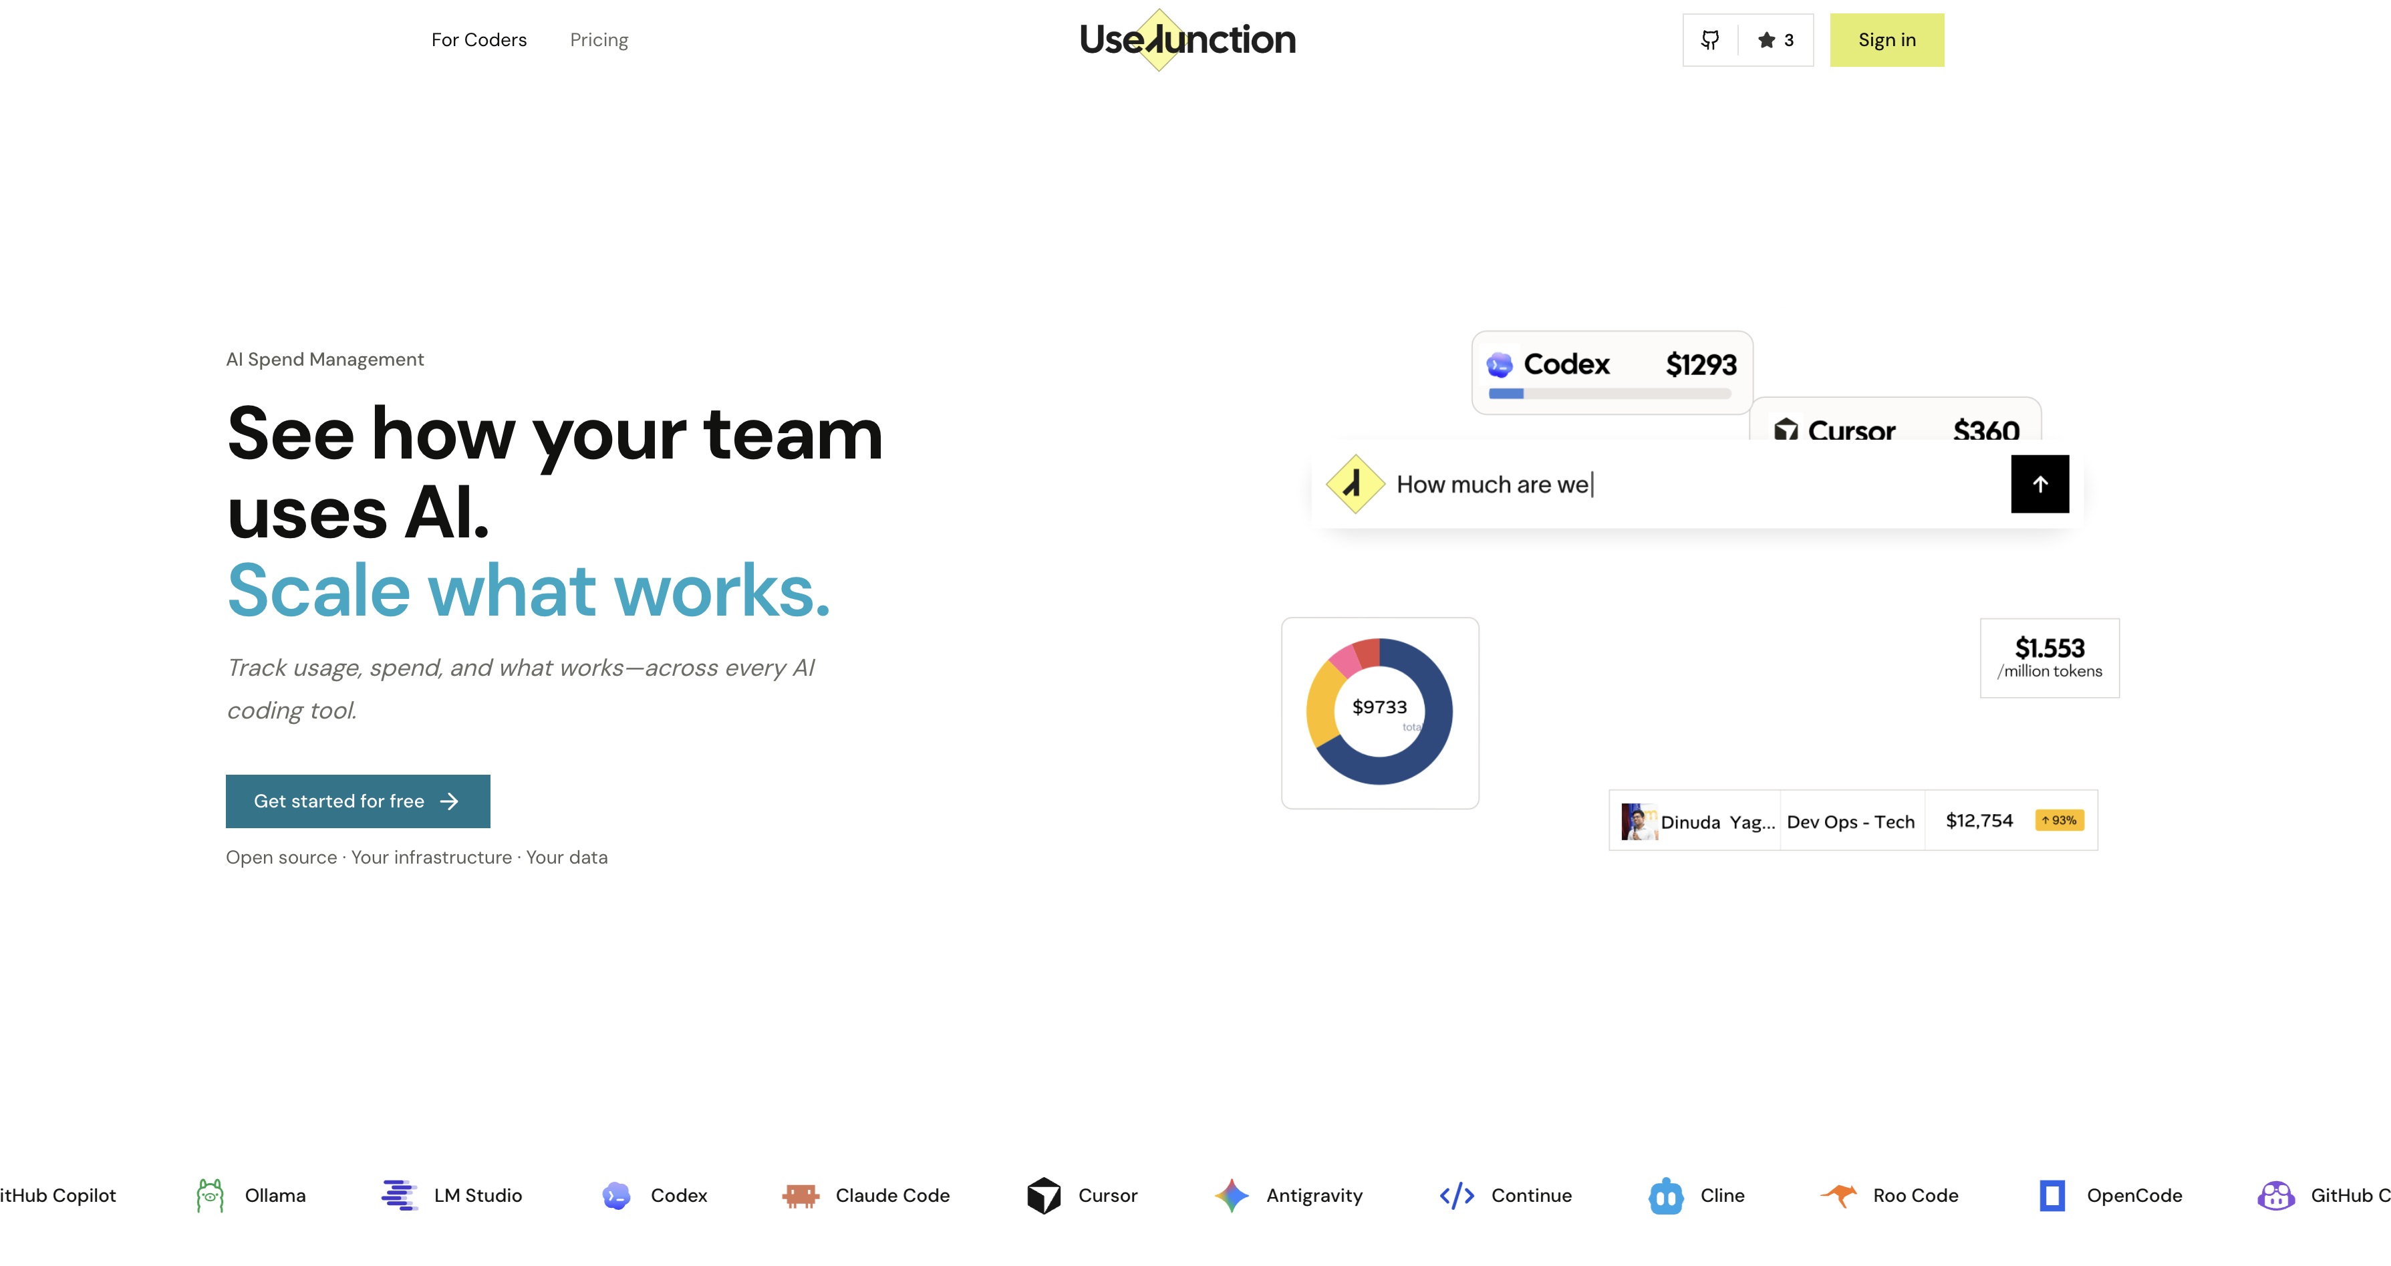Click the UseJunction logo
Viewport: 2391px width, 1266px height.
[1187, 40]
